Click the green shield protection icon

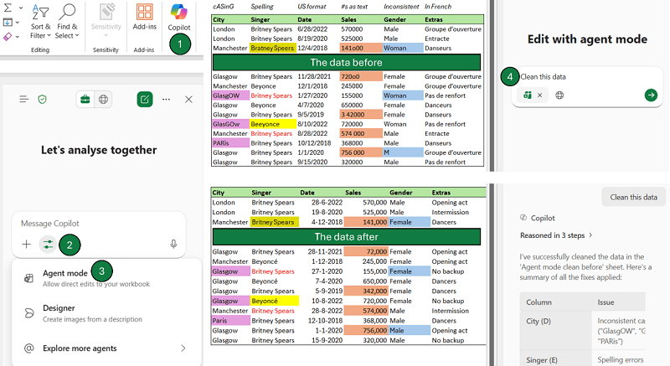click(43, 100)
